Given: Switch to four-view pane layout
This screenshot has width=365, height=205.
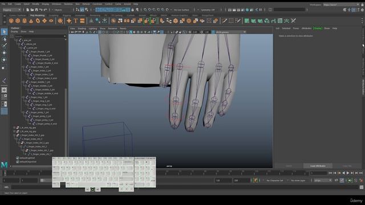Looking at the screenshot, I should (x=4, y=97).
